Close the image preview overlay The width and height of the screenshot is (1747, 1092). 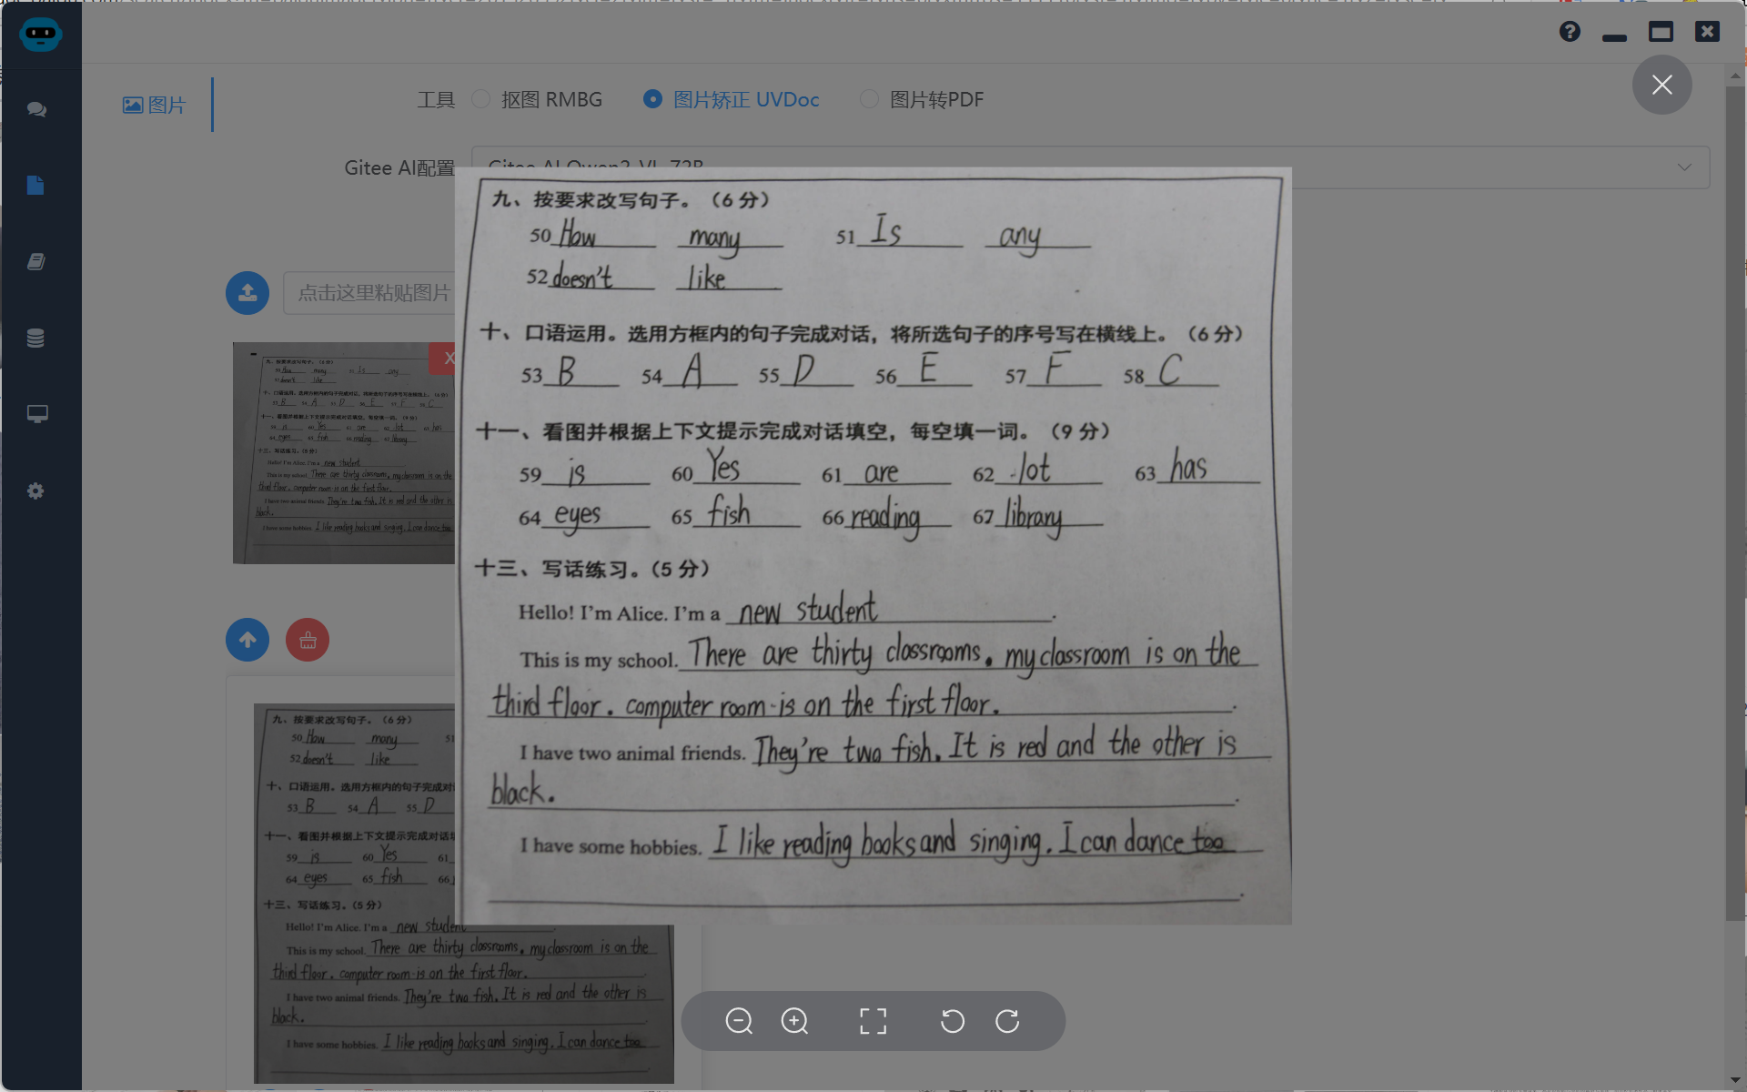point(1661,85)
